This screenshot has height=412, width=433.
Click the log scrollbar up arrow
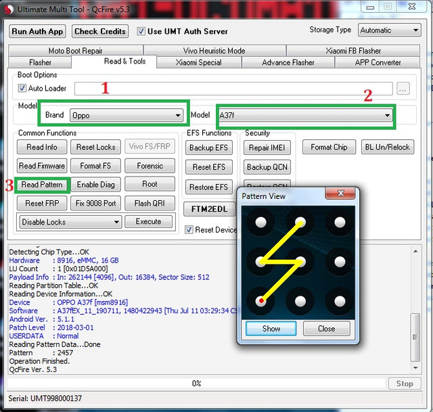click(x=415, y=251)
